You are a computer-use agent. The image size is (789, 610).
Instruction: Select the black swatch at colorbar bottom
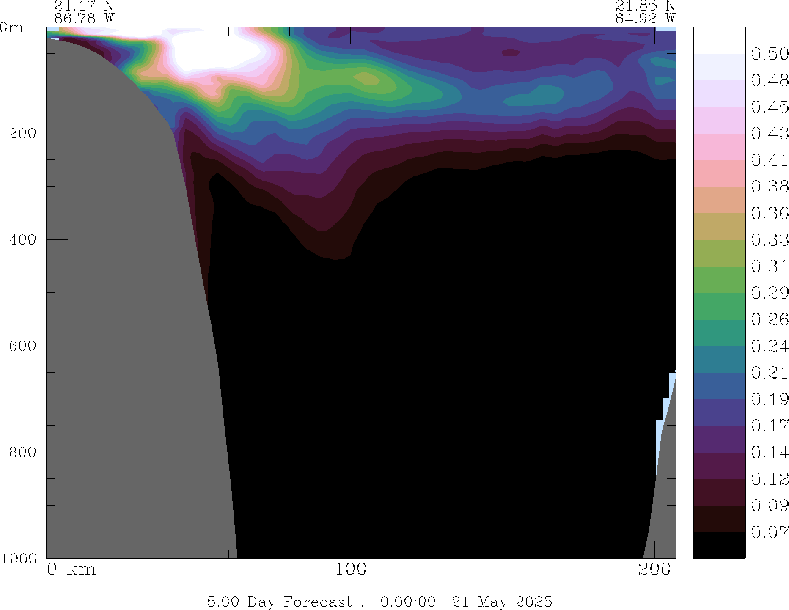click(x=719, y=545)
